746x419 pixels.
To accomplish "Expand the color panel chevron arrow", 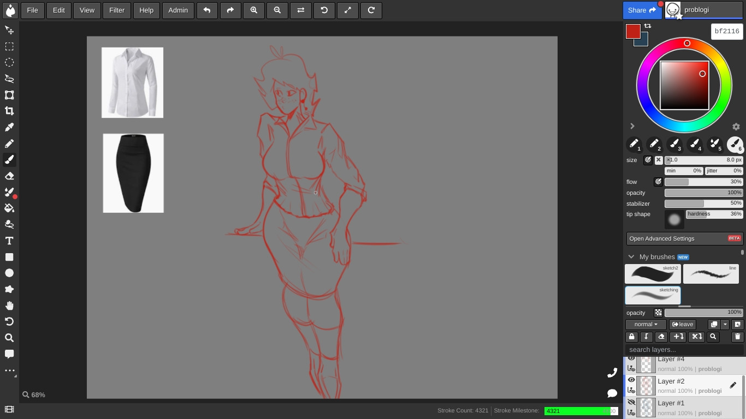I will 632,126.
